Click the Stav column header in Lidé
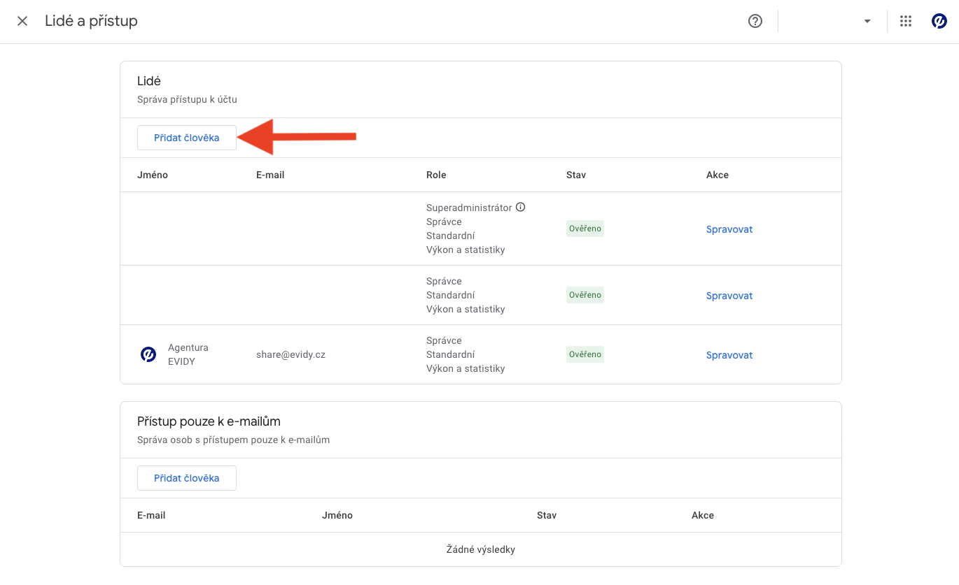The image size is (959, 585). (576, 175)
